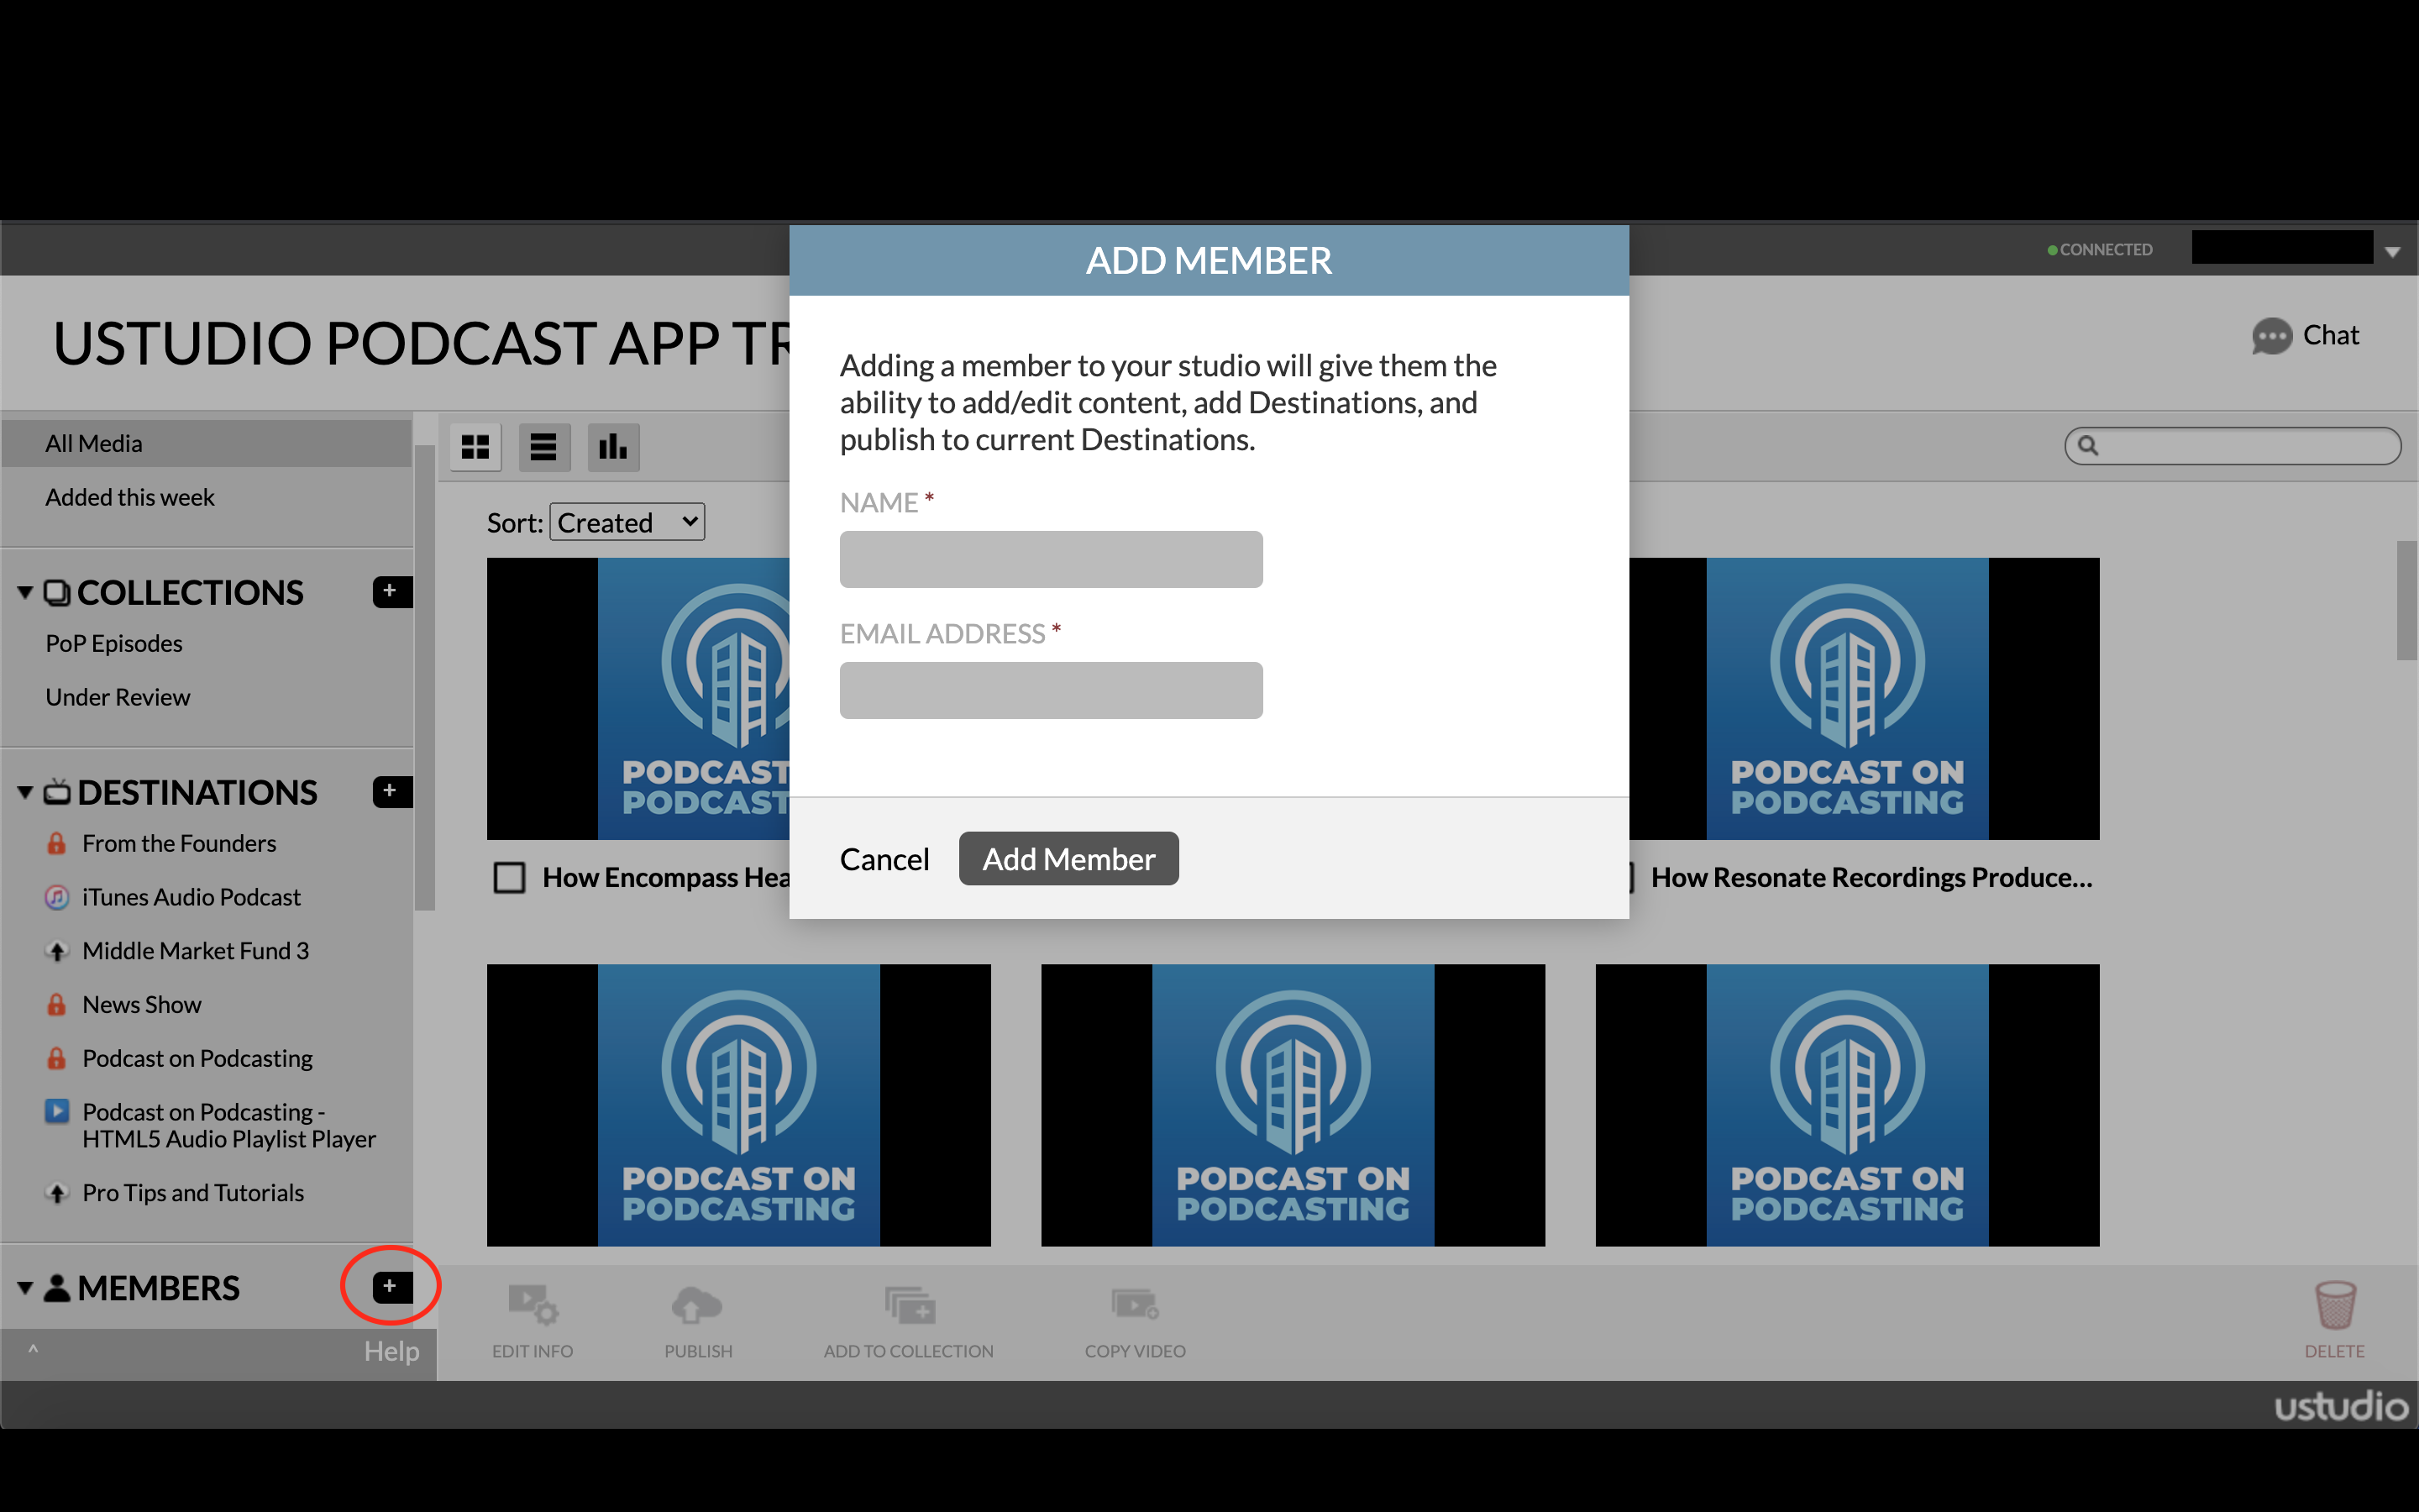The width and height of the screenshot is (2419, 1512).
Task: Add a new collection with plus
Action: point(391,591)
